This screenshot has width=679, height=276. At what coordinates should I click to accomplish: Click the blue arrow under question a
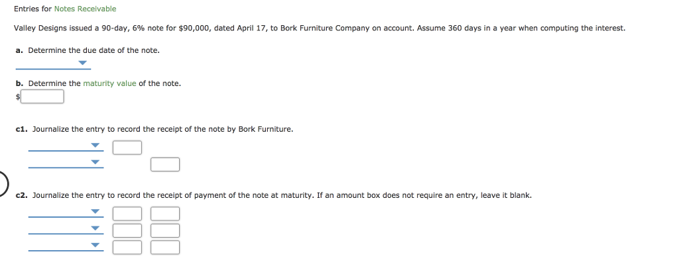83,63
